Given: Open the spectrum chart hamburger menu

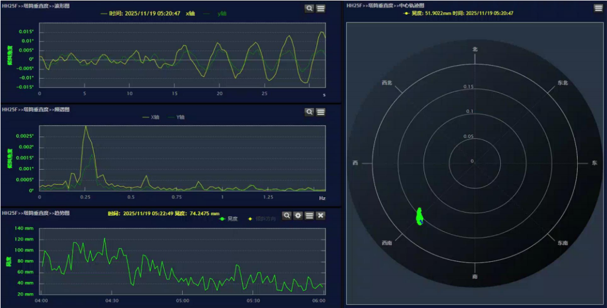Looking at the screenshot, I should (x=321, y=112).
